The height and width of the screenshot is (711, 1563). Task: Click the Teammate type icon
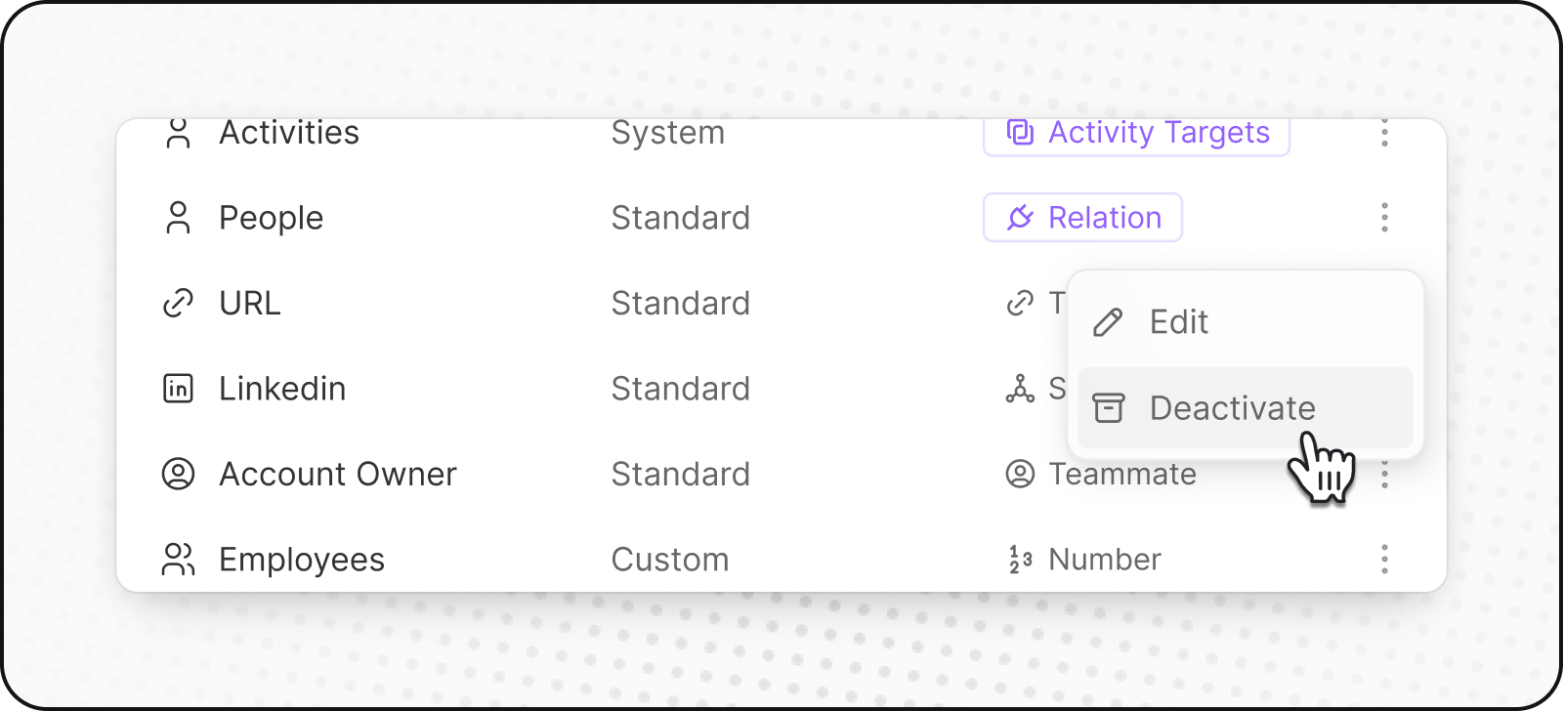[1020, 475]
